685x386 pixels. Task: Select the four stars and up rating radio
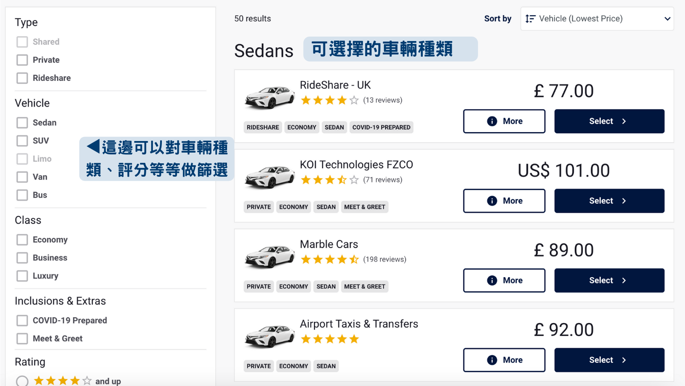coord(22,381)
